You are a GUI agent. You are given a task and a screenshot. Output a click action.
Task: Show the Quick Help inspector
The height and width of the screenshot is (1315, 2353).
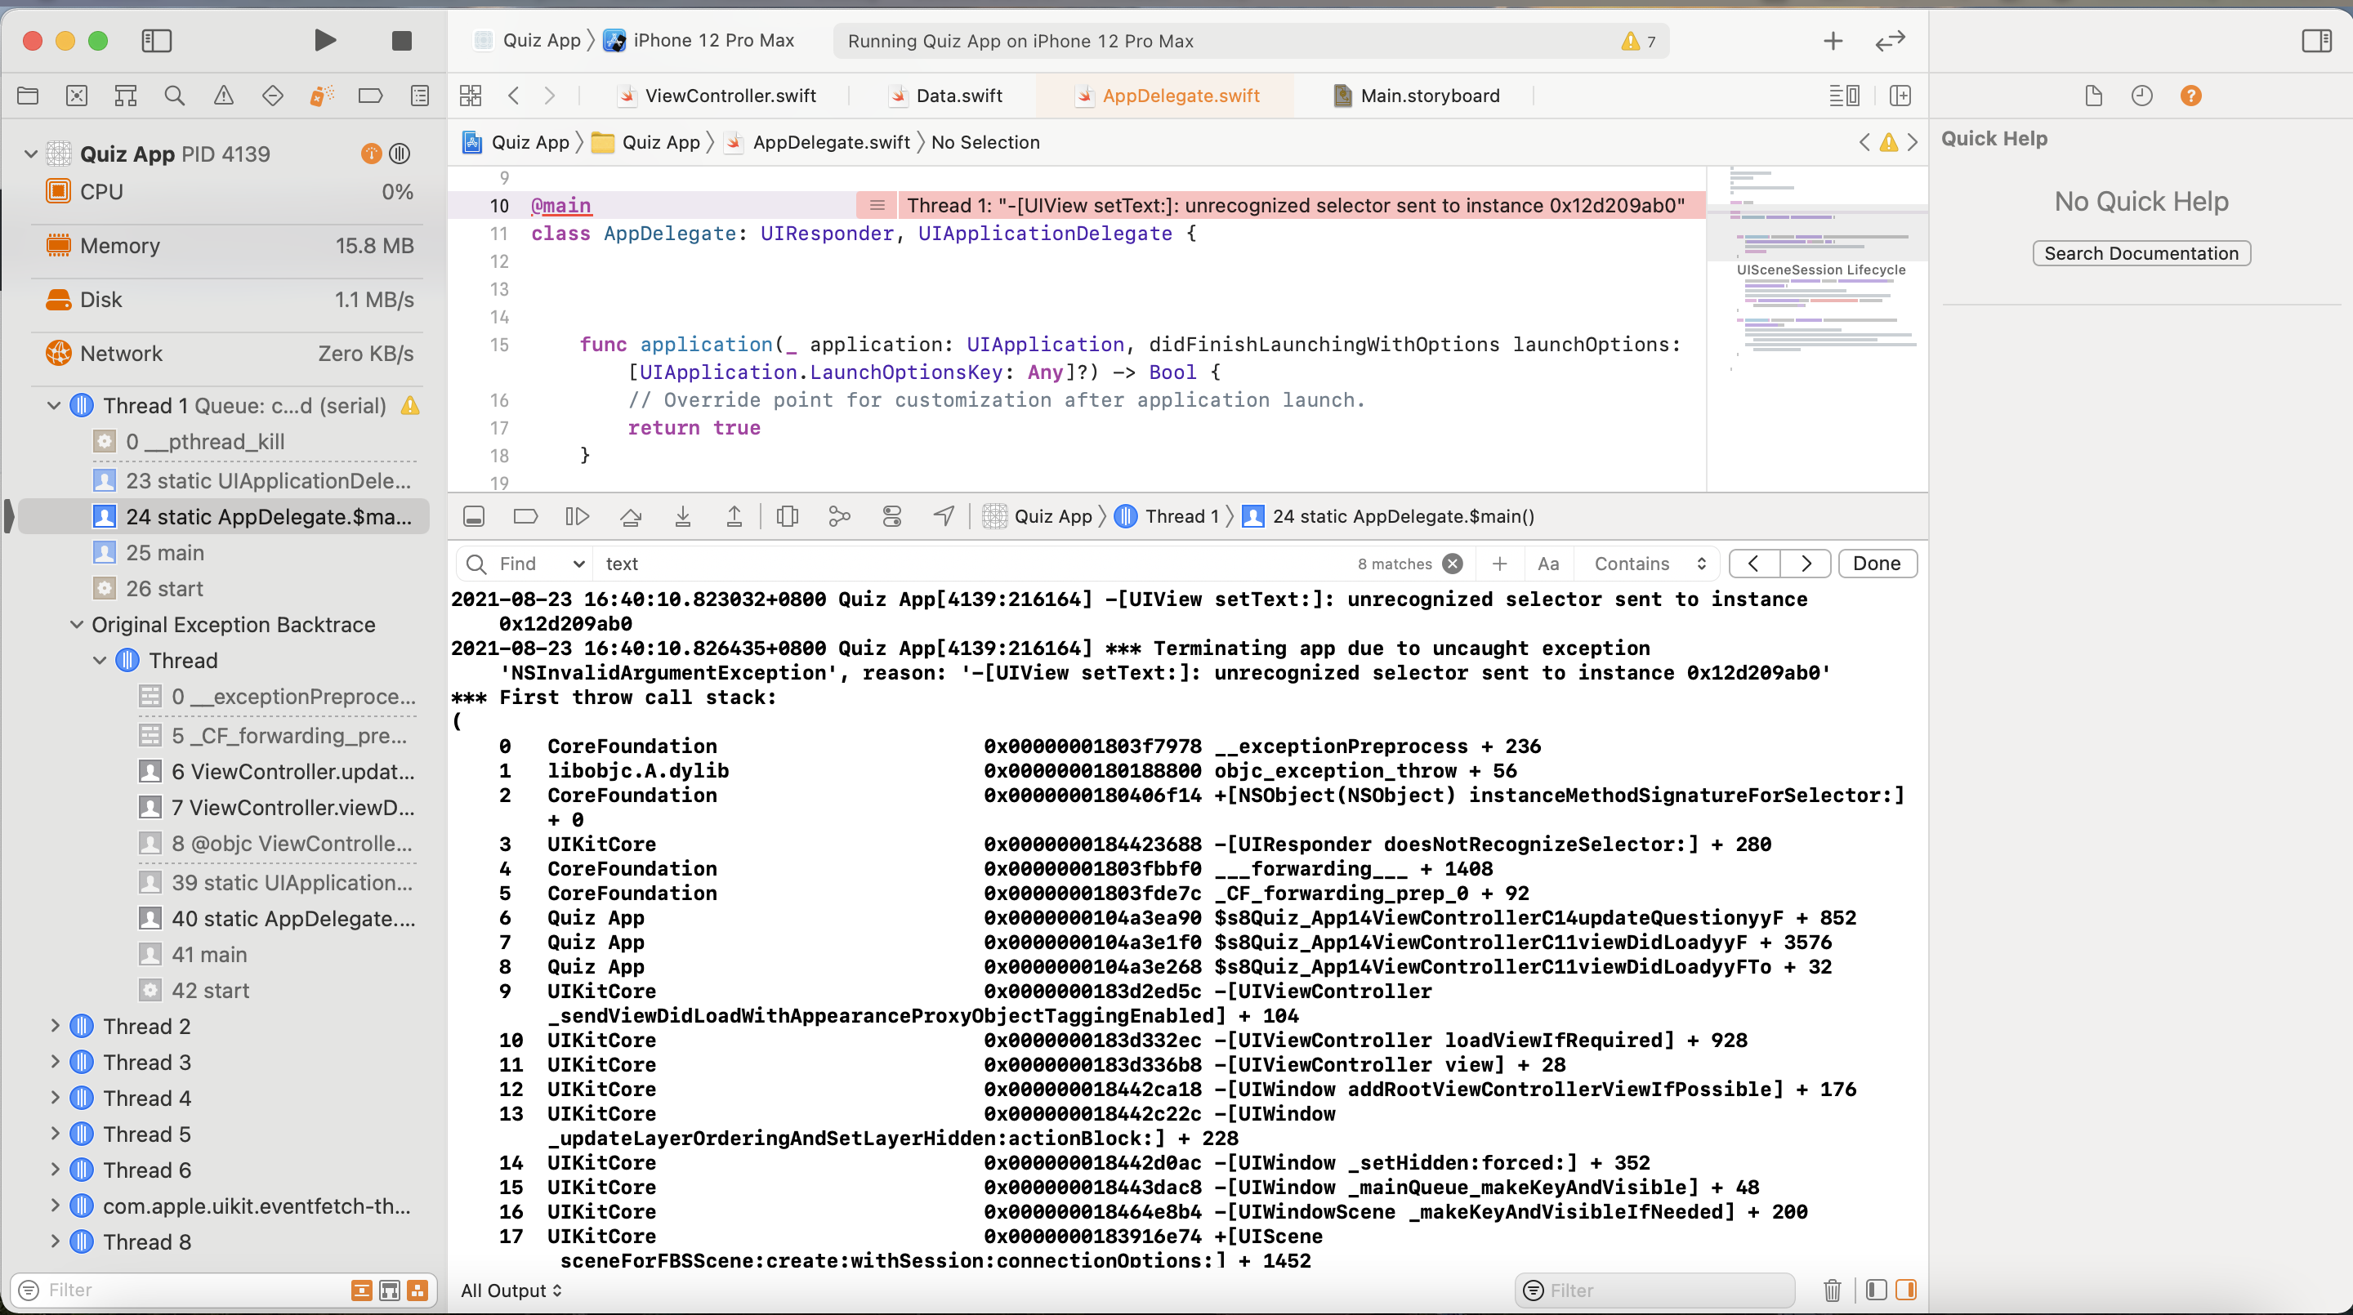pyautogui.click(x=2190, y=95)
